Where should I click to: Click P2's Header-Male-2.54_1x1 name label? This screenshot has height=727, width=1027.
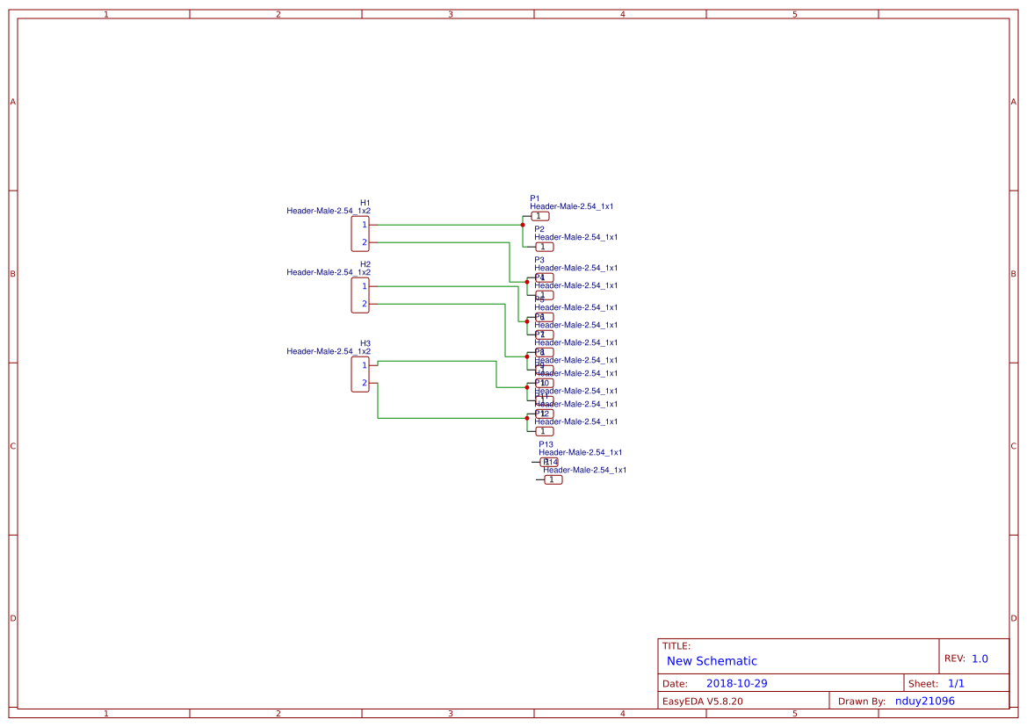click(x=575, y=237)
